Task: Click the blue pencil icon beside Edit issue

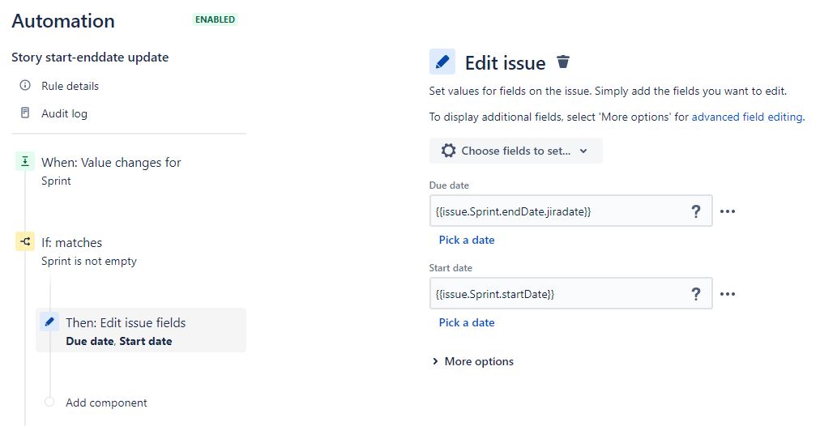Action: [442, 62]
